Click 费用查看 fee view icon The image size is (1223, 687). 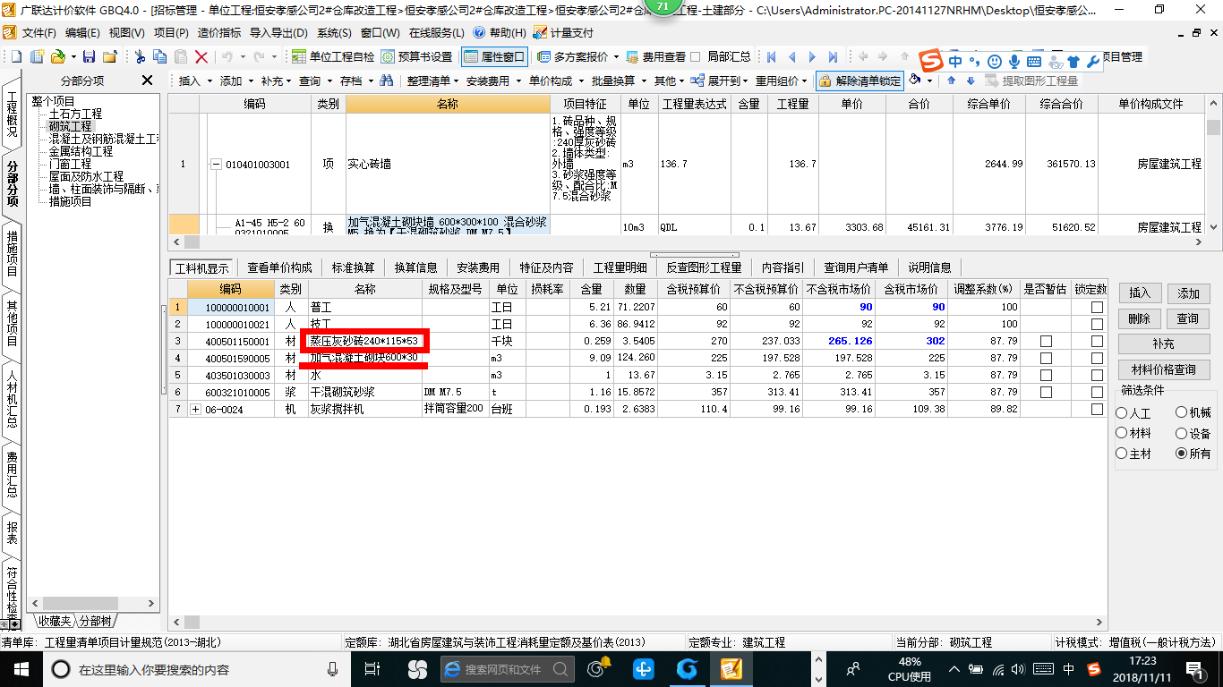pos(657,56)
